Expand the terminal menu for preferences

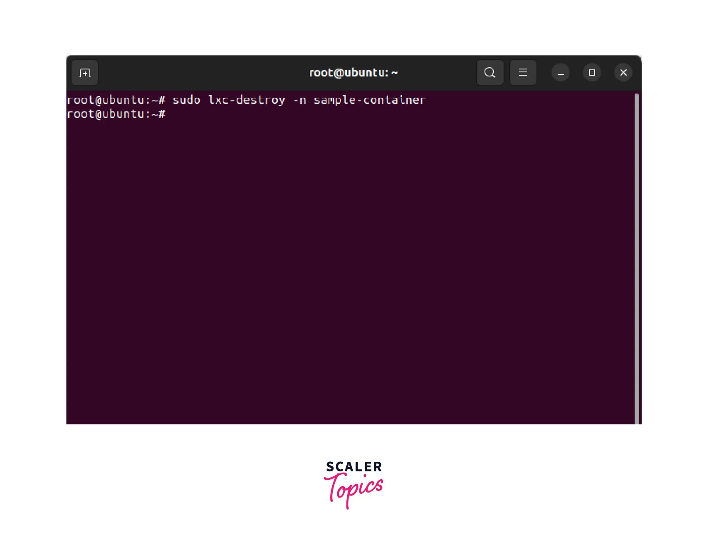pos(523,72)
